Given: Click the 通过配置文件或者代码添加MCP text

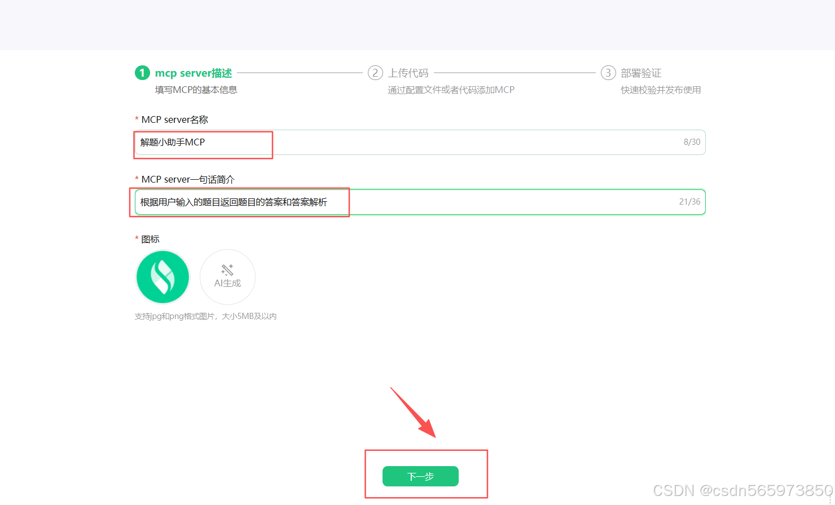Looking at the screenshot, I should [451, 90].
